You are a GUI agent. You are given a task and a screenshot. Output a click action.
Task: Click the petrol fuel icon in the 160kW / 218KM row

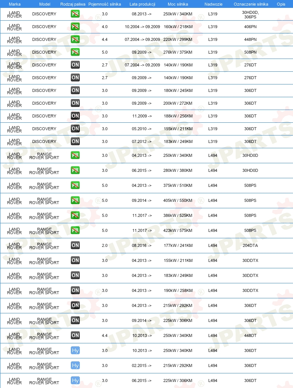(75, 27)
